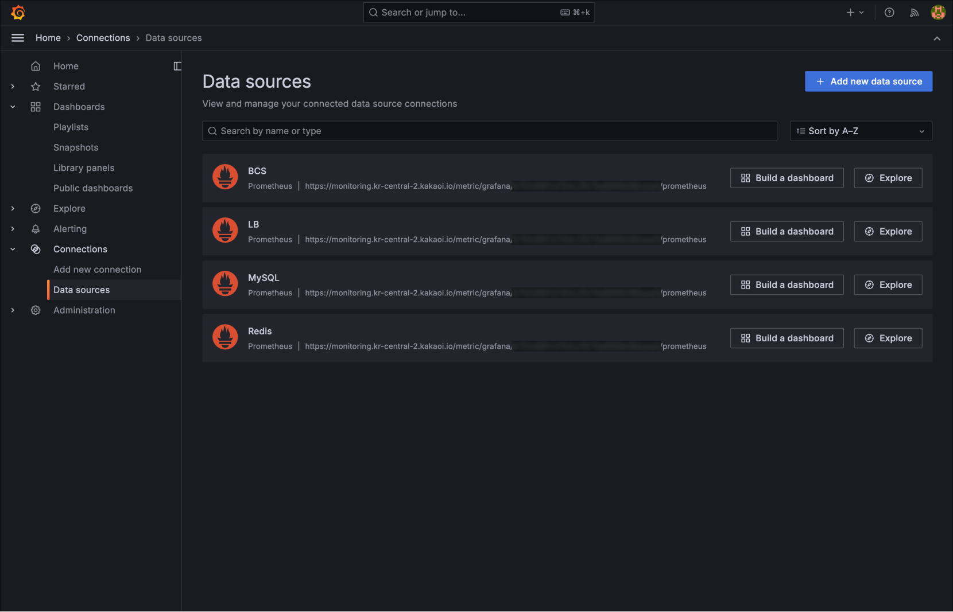953x612 pixels.
Task: Click the Home sidebar icon
Action: coord(36,66)
